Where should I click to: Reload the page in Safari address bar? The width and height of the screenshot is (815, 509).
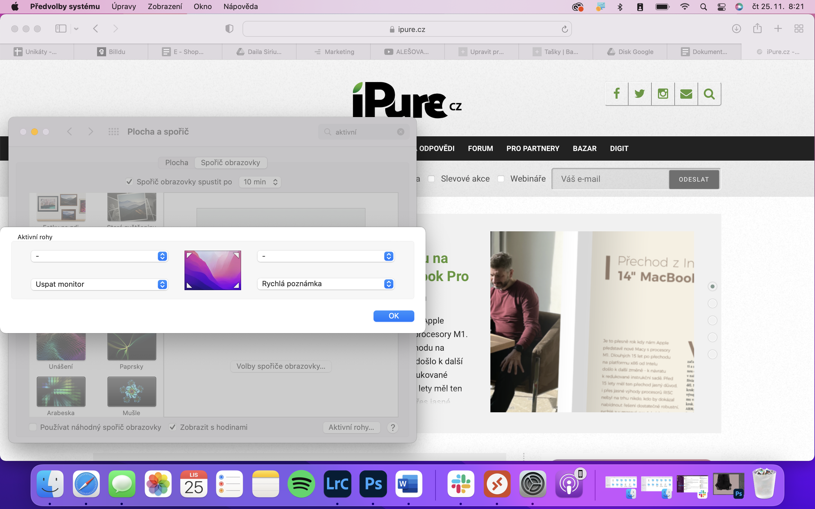tap(565, 29)
